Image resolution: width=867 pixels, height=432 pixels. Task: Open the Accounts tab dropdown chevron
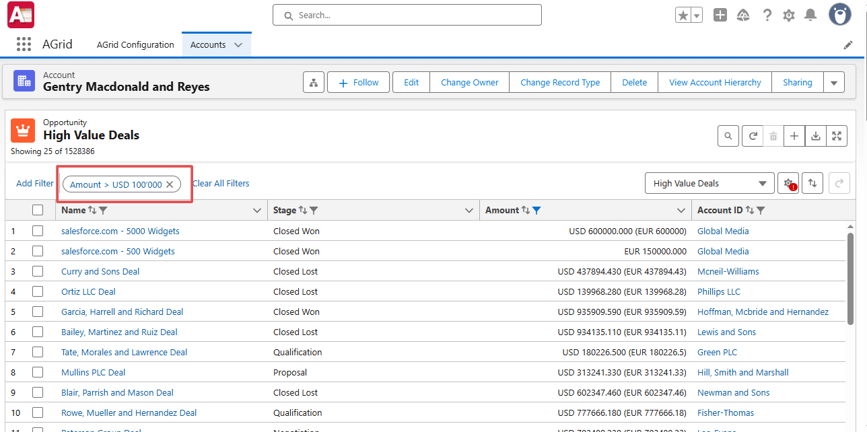pyautogui.click(x=238, y=45)
